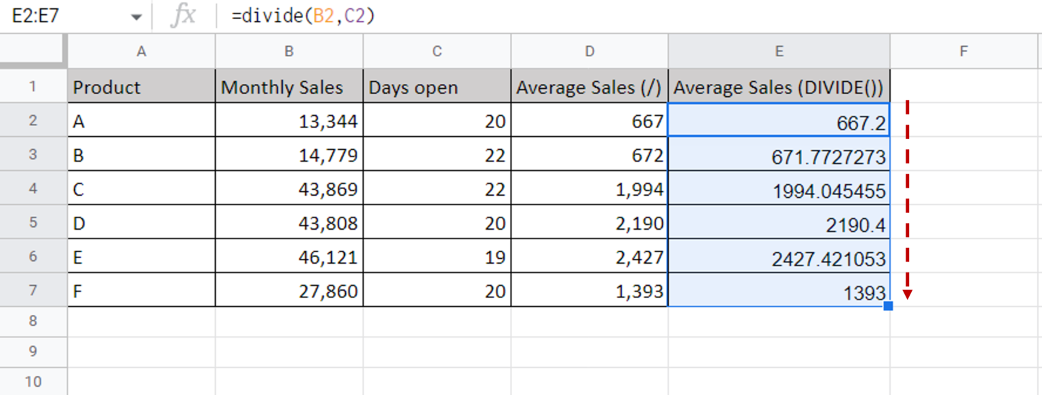Click the Days open header cell

pyautogui.click(x=437, y=87)
